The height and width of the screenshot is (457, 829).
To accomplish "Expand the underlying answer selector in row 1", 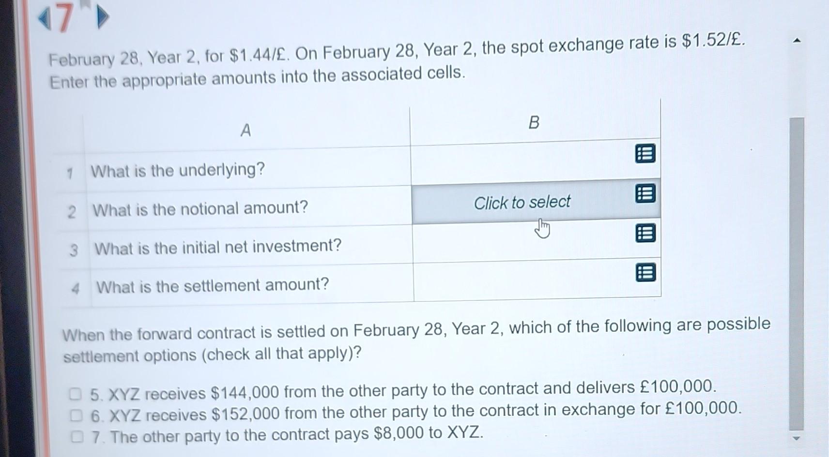I will (646, 154).
